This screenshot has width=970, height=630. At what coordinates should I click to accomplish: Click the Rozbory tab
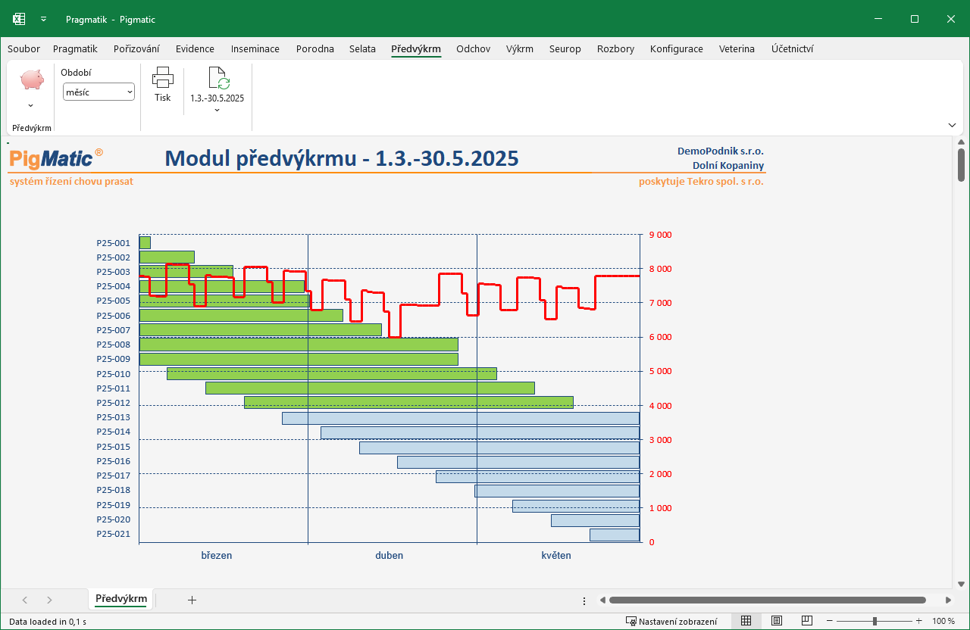[x=615, y=49]
